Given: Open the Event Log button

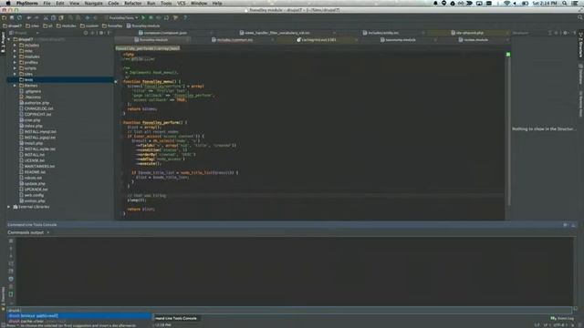Looking at the screenshot, I should point(562,318).
